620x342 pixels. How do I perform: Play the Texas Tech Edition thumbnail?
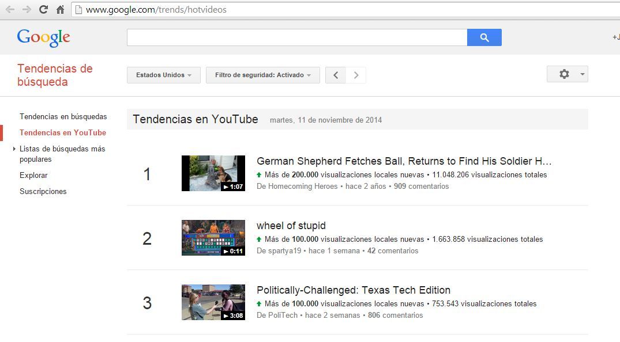click(x=213, y=302)
